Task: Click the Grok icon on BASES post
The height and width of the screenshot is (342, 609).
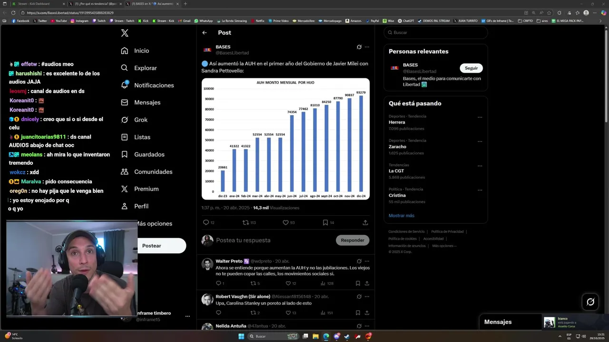Action: [359, 47]
